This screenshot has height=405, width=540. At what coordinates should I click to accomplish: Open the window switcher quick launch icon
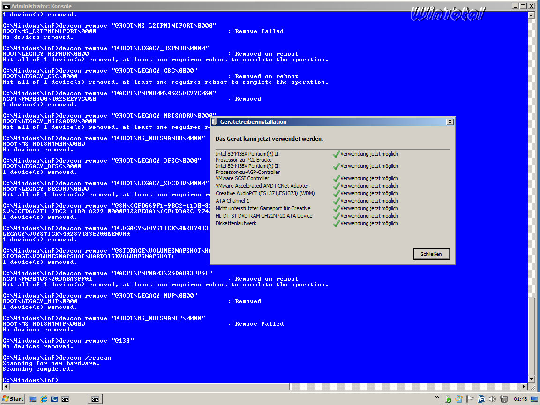click(54, 399)
